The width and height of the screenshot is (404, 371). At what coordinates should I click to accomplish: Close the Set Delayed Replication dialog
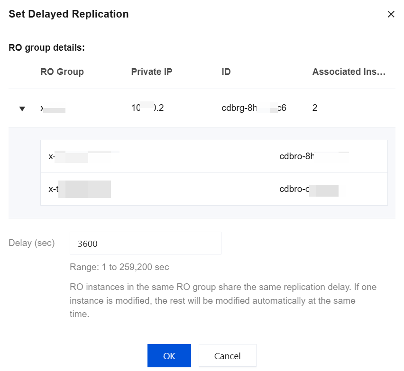point(391,14)
